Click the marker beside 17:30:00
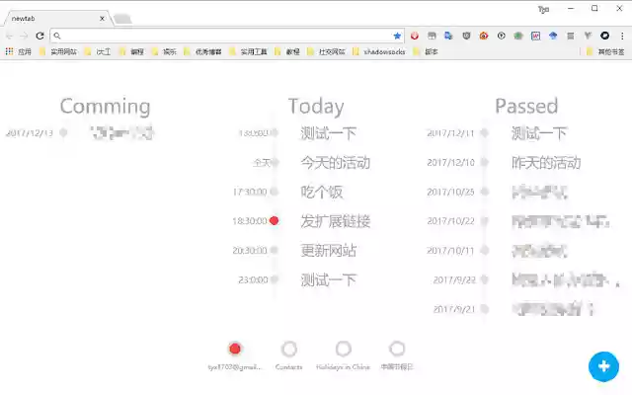 (275, 192)
